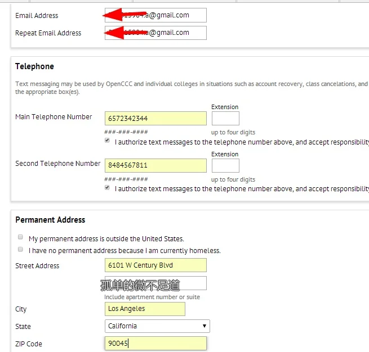Click the Main Telephone Number field

(155, 118)
